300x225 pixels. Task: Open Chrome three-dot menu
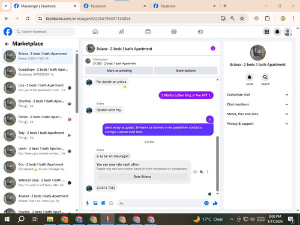coord(293,19)
